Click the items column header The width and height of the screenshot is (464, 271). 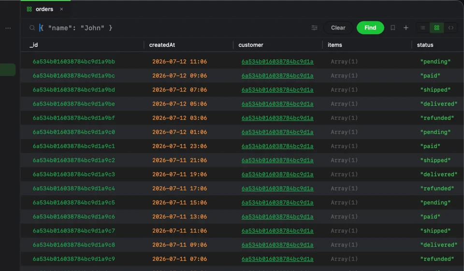click(x=334, y=45)
